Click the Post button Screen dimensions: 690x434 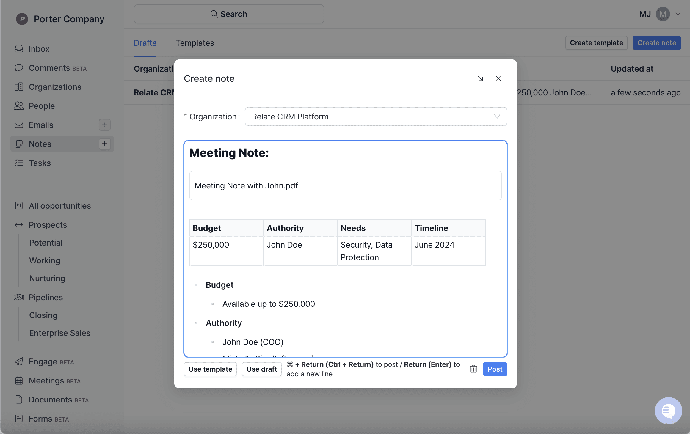pyautogui.click(x=495, y=369)
